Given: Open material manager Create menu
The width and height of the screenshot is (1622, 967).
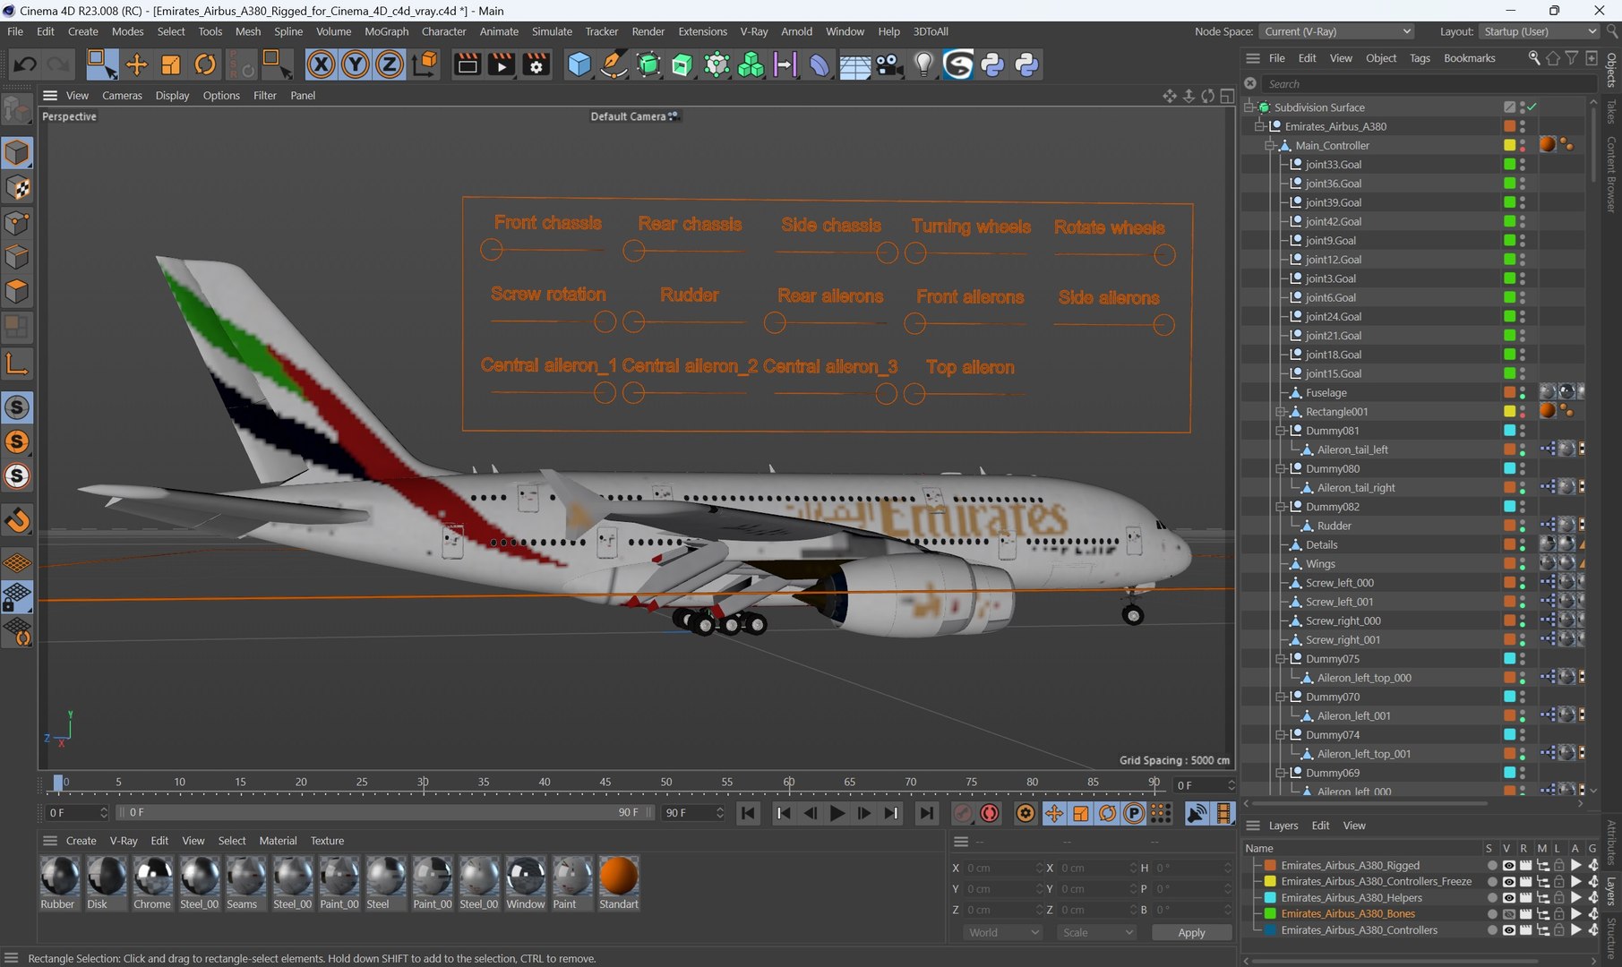Looking at the screenshot, I should pyautogui.click(x=81, y=842).
